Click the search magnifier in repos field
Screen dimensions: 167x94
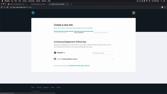(x=94, y=53)
